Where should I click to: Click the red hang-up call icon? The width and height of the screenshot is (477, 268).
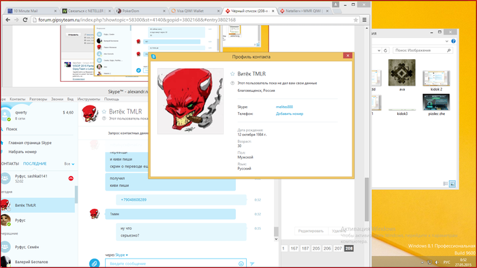(x=71, y=178)
